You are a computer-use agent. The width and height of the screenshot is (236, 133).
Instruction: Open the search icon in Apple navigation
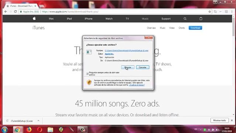pos(185,19)
